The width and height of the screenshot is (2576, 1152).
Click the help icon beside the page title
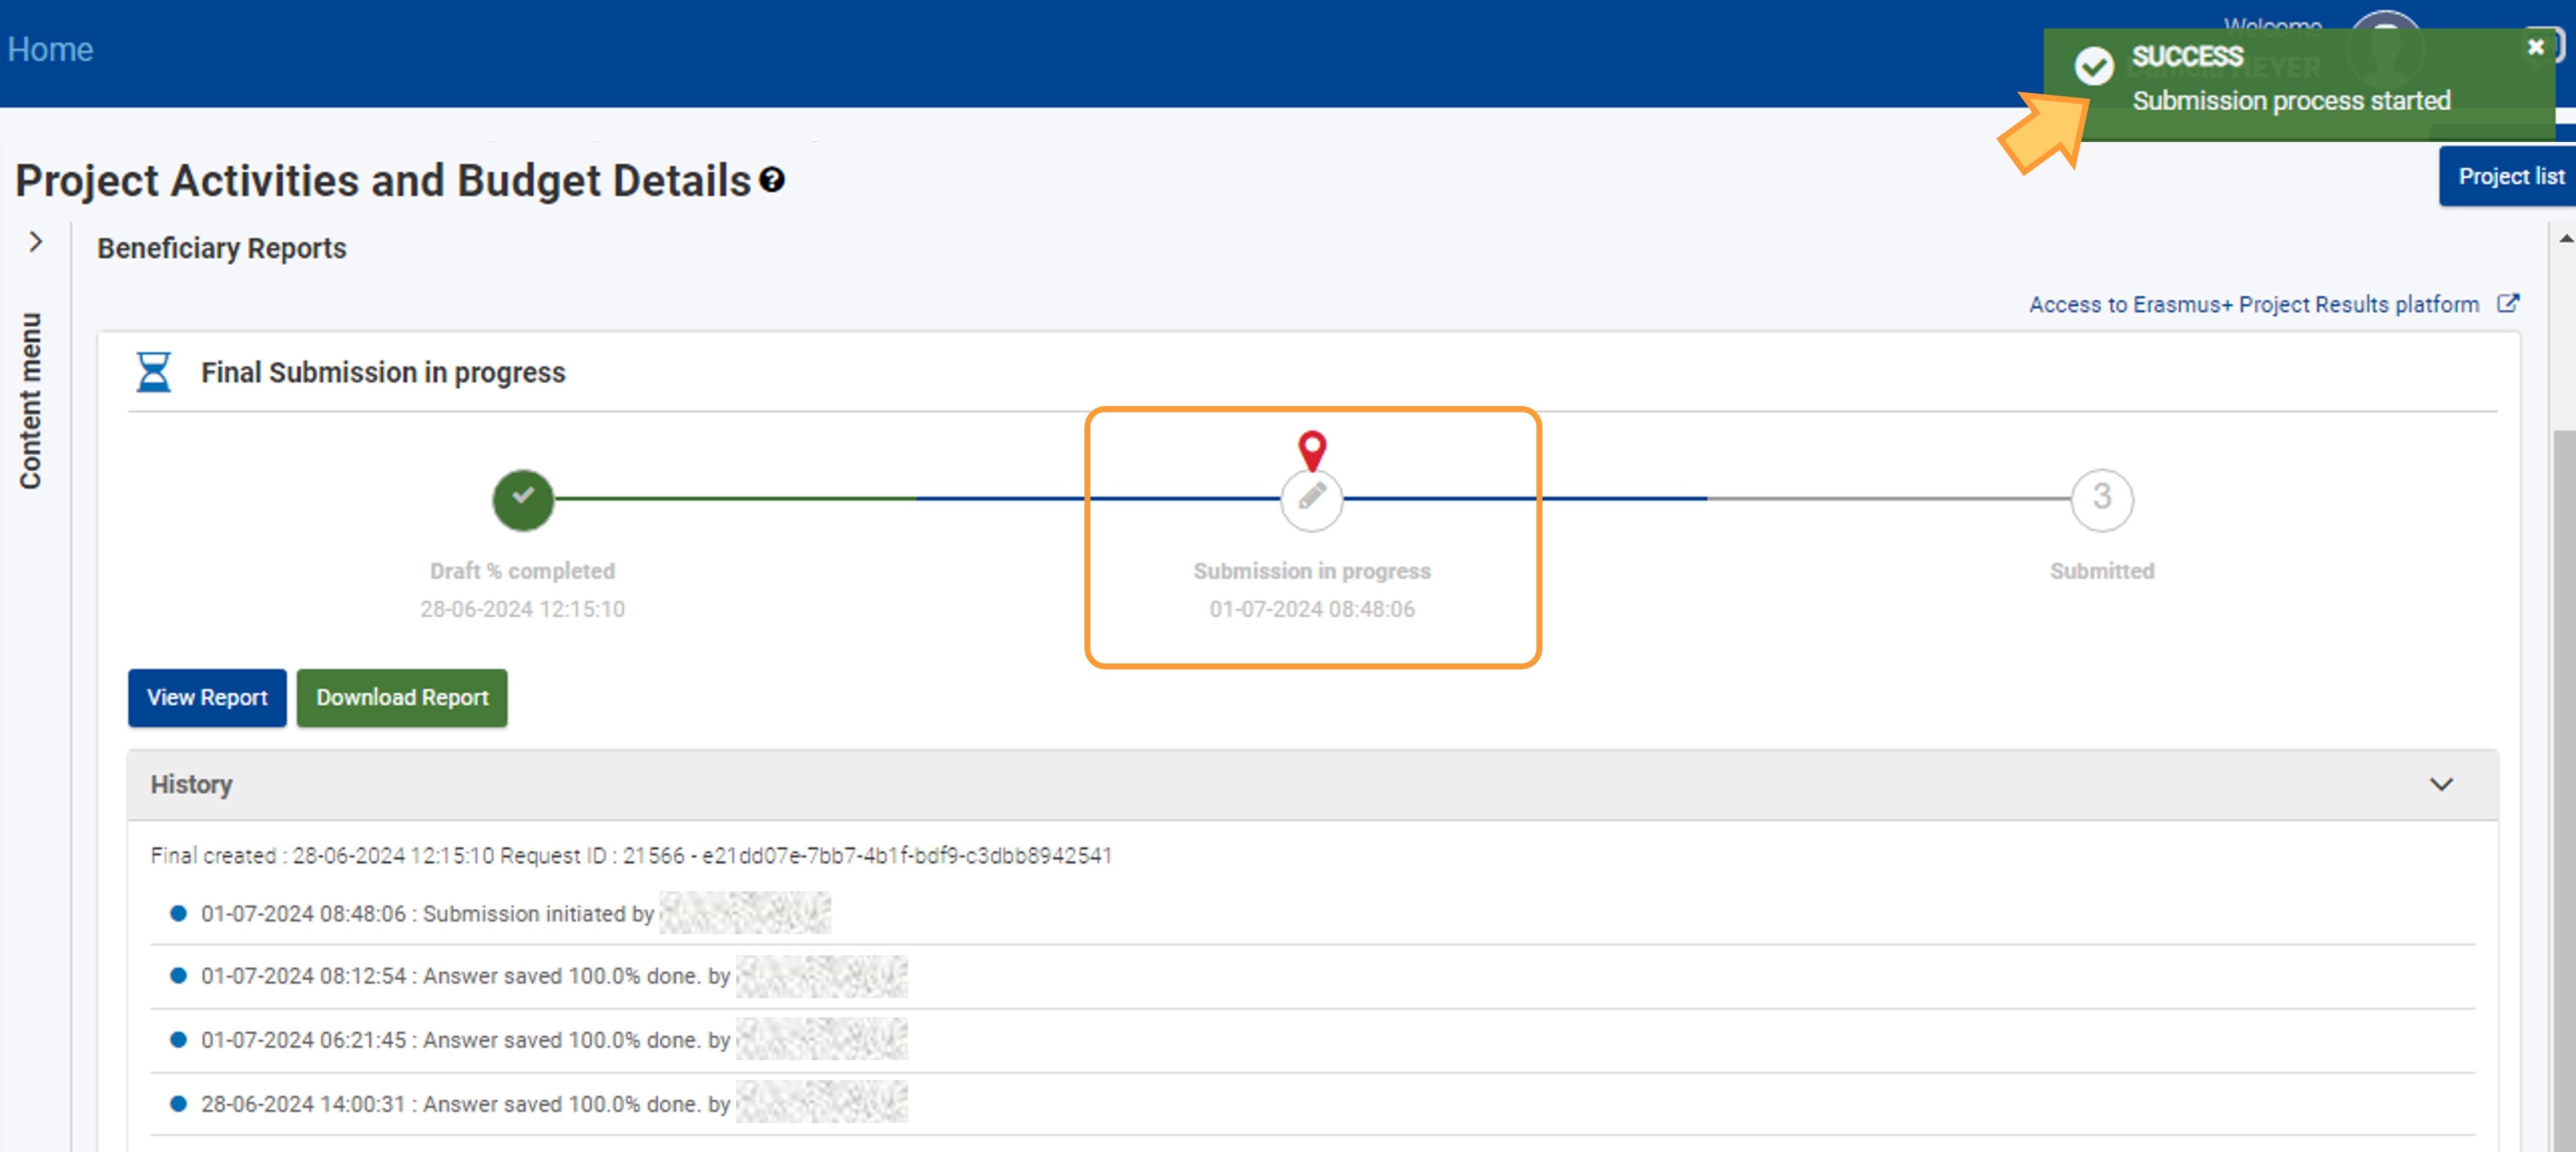click(x=772, y=180)
